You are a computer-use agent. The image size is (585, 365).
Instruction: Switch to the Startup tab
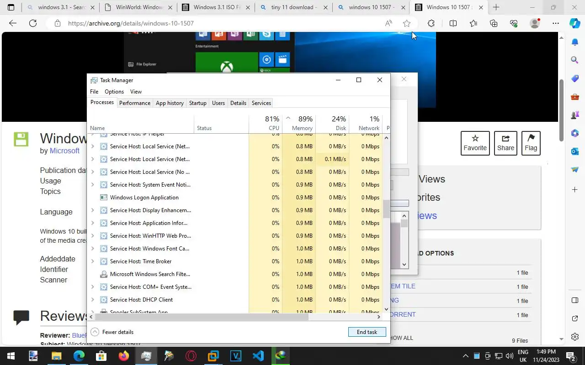coord(198,103)
